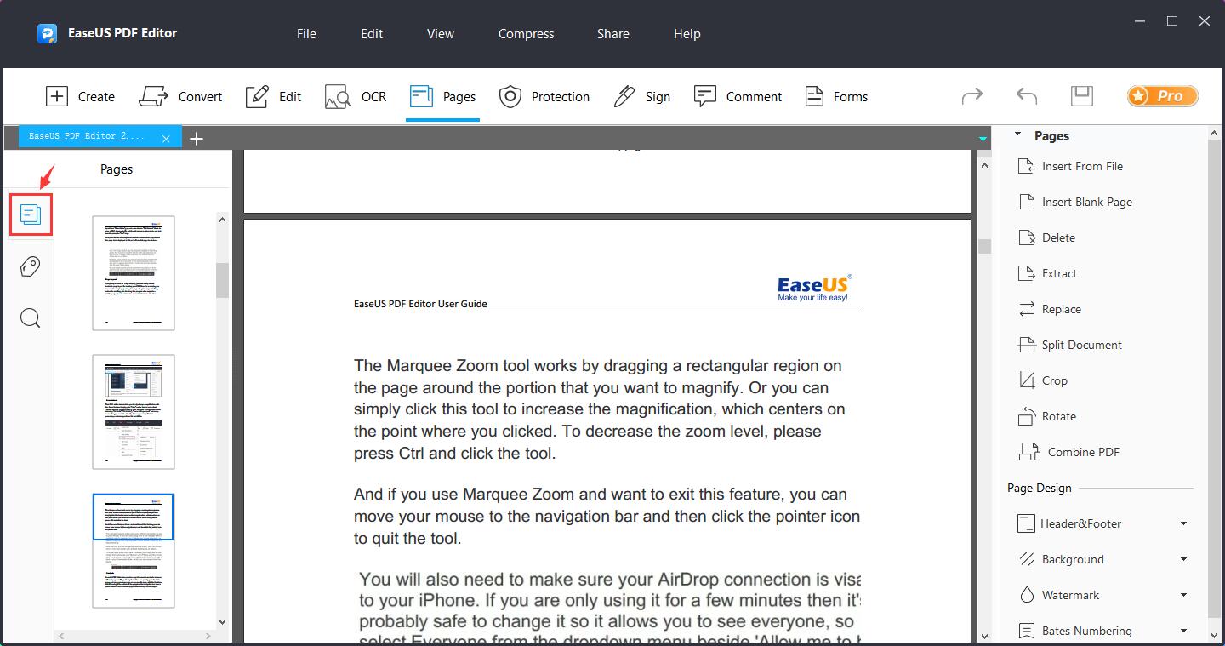The height and width of the screenshot is (646, 1225).
Task: Click the undo arrow icon
Action: 1027,96
